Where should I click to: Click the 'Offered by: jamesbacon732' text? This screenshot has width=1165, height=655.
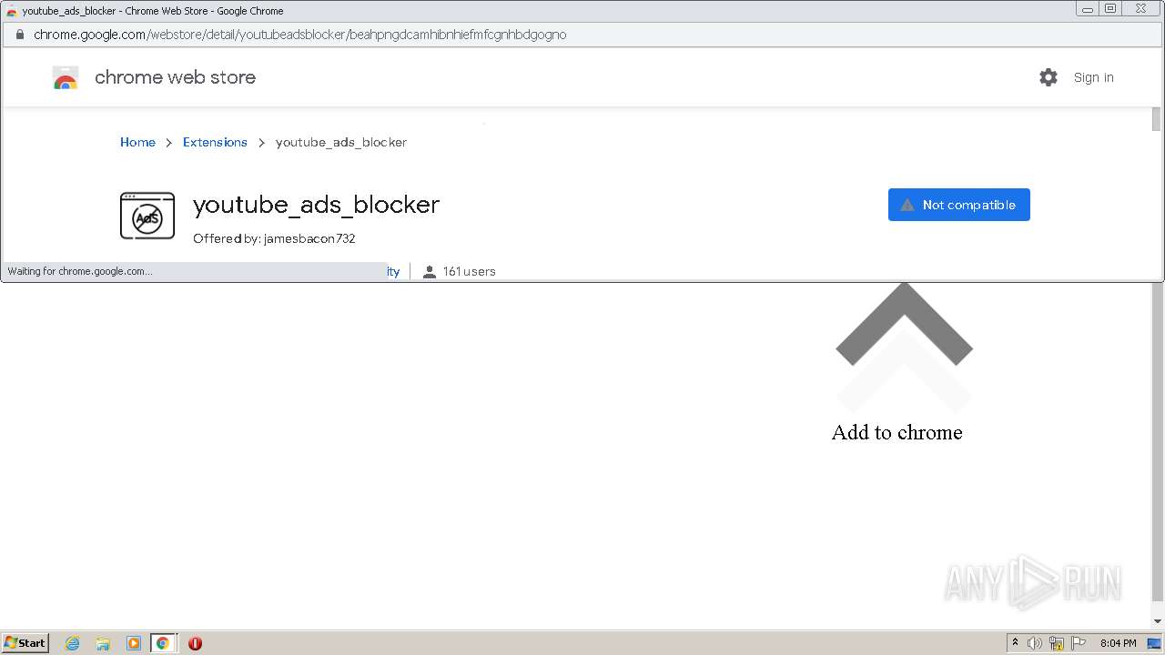[x=274, y=238]
